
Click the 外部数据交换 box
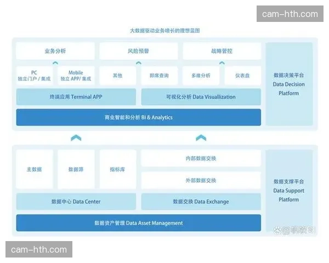coord(201,180)
